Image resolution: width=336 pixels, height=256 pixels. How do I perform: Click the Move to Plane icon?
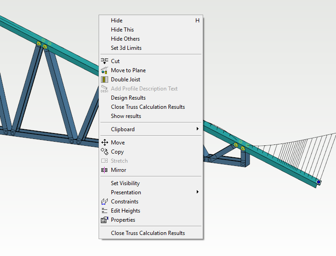pos(105,70)
